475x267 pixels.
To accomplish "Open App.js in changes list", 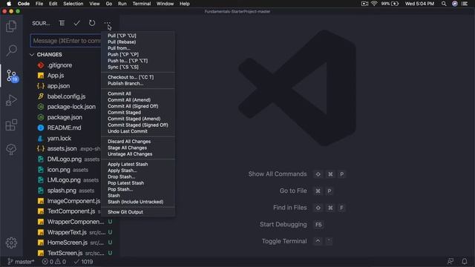I will 56,76.
